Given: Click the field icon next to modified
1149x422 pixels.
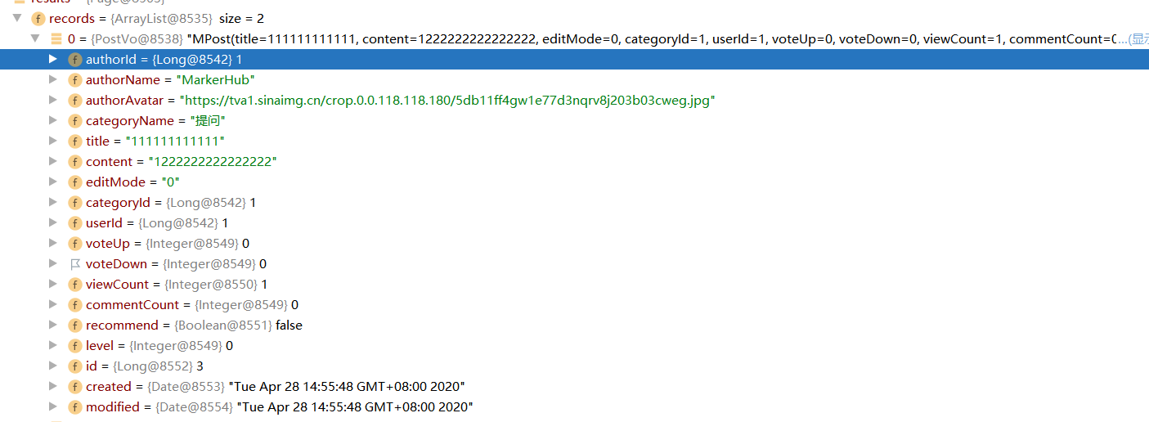Looking at the screenshot, I should pyautogui.click(x=75, y=407).
